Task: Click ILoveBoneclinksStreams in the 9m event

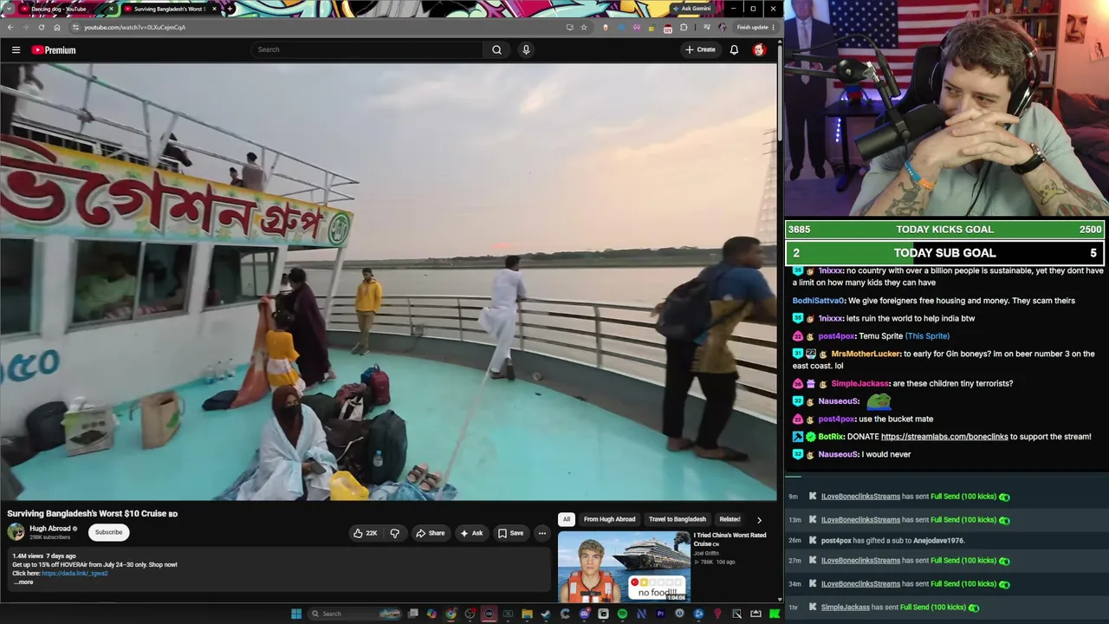Action: 860,497
